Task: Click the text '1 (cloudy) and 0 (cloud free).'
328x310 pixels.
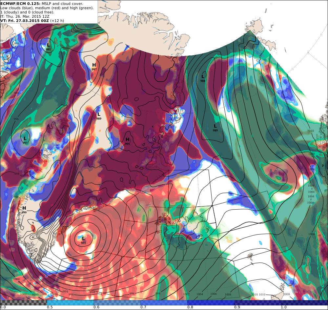Action: coord(27,12)
